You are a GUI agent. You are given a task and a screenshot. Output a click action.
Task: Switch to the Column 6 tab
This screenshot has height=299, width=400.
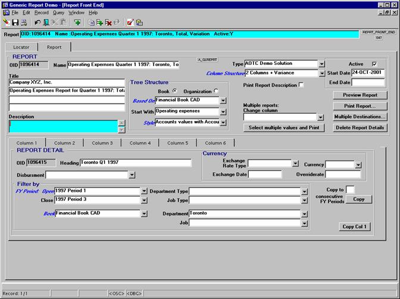[215, 143]
